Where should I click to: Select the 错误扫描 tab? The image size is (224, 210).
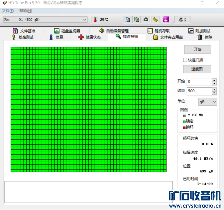click(x=127, y=37)
